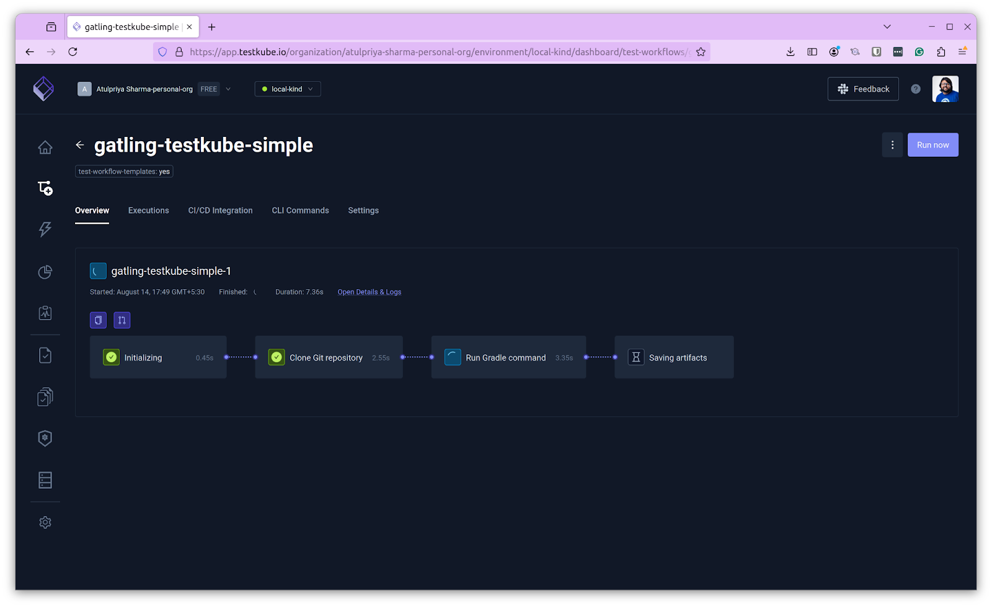
Task: Click the gatling-testkube-simple-1 execution name
Action: point(171,271)
